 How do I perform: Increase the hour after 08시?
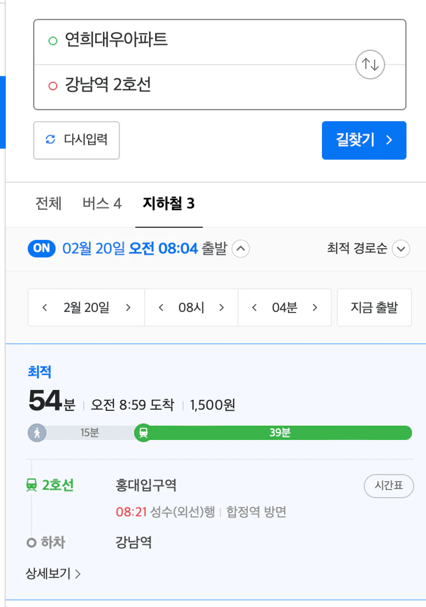(x=221, y=307)
